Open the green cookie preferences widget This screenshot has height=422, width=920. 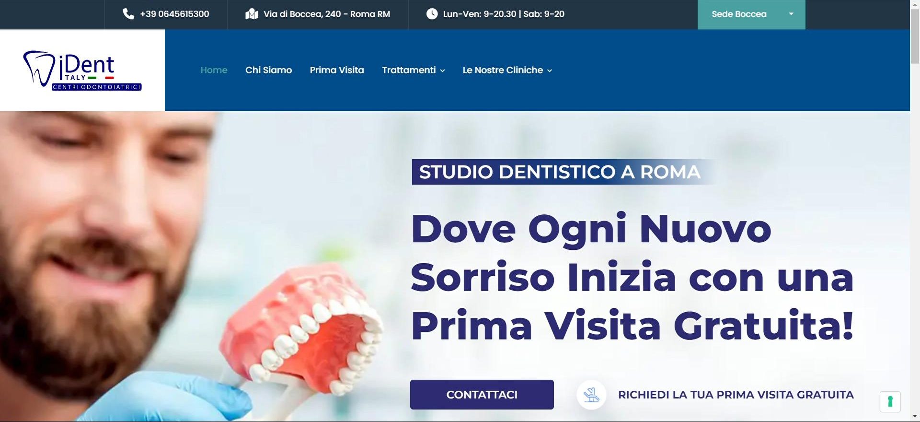(x=890, y=401)
